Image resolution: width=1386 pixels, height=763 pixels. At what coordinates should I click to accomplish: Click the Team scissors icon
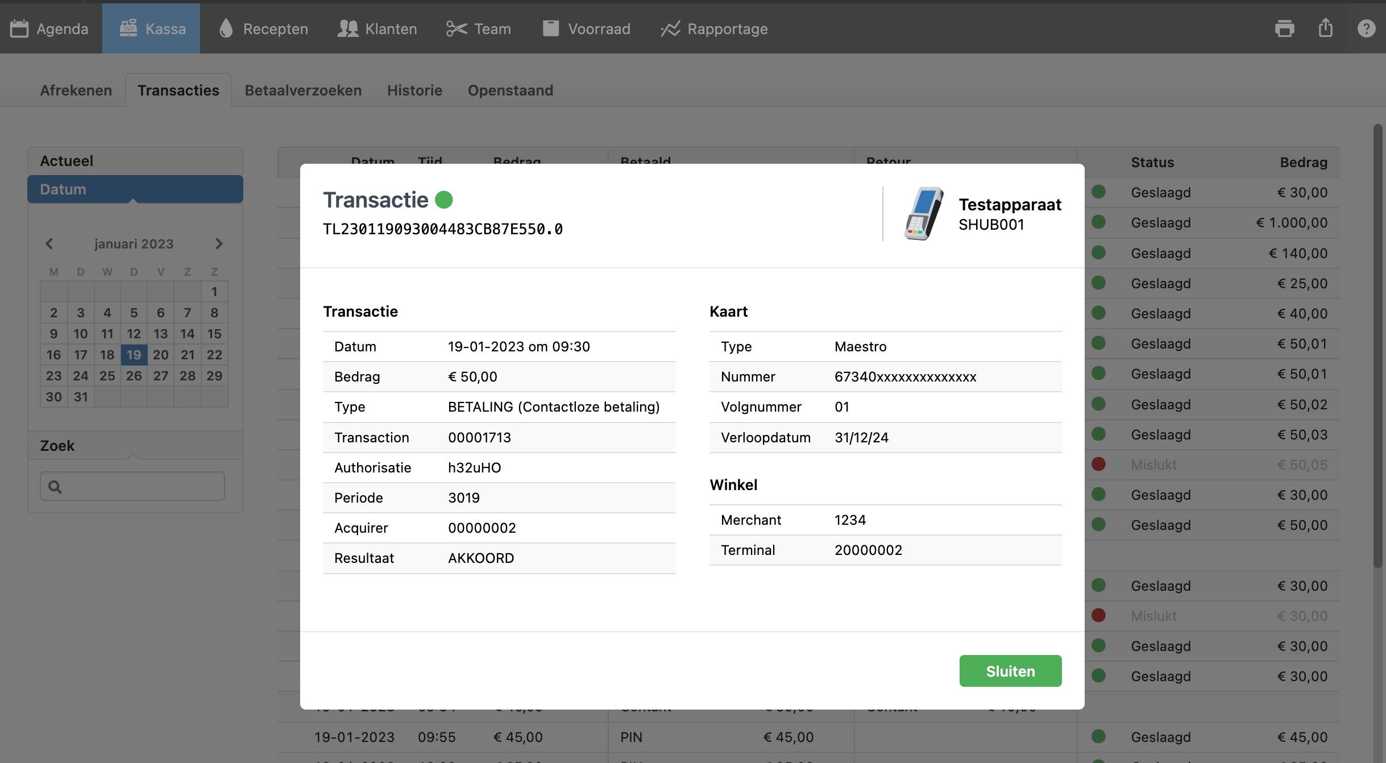[456, 28]
